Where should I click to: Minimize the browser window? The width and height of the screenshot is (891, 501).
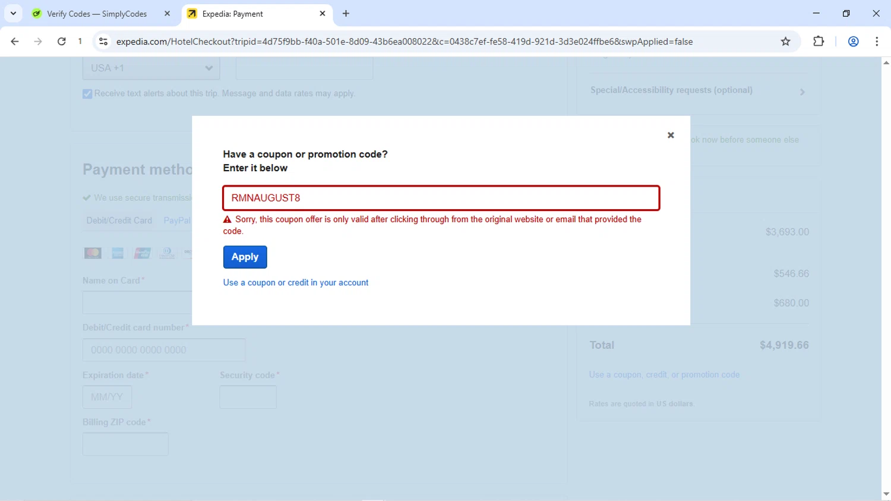[816, 13]
